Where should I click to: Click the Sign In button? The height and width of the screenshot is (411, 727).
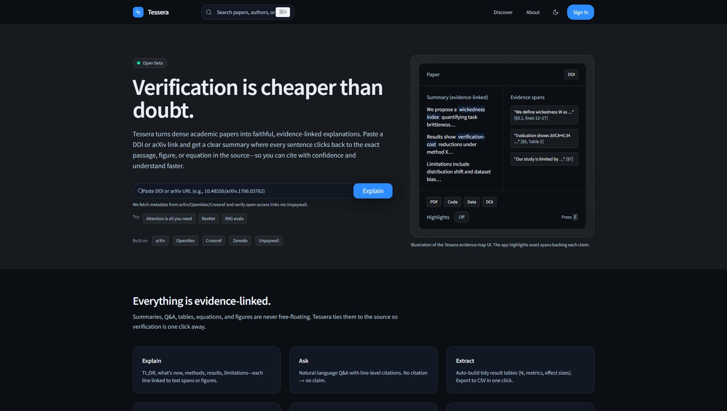click(x=580, y=12)
